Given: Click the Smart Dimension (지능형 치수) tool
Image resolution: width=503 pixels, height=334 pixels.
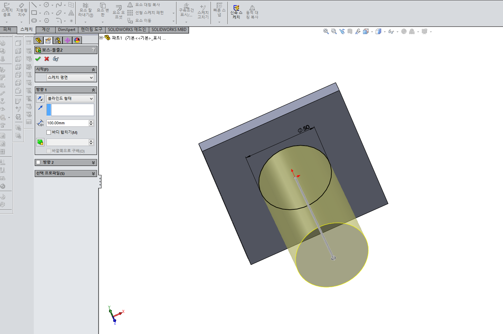Looking at the screenshot, I should pos(21,10).
